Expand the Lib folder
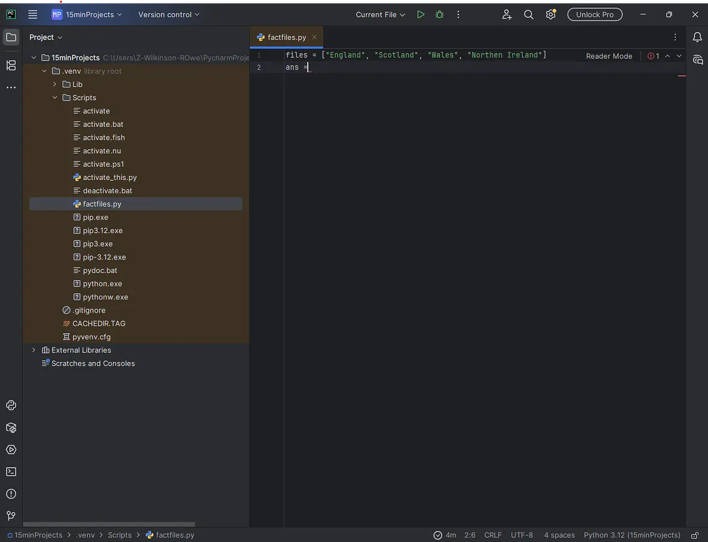 pos(55,84)
